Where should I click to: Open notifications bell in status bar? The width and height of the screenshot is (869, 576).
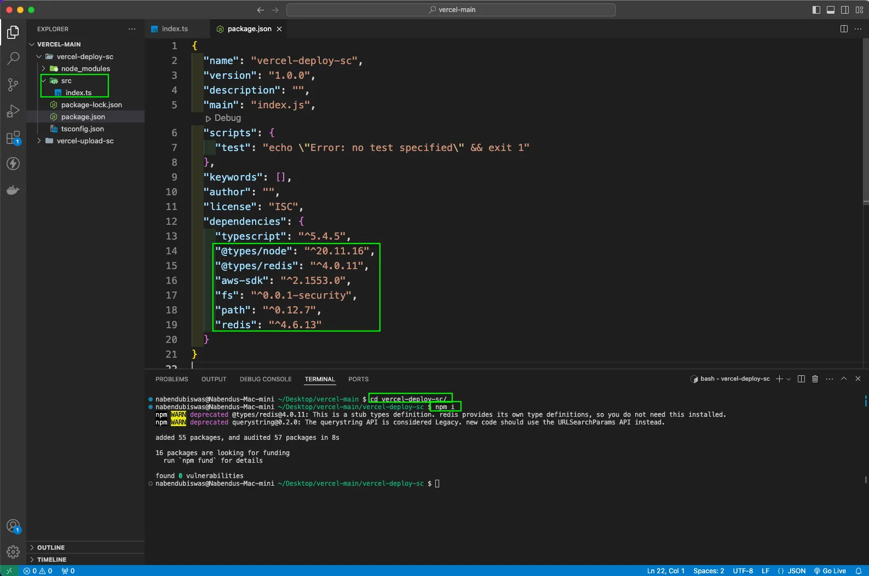[x=859, y=571]
